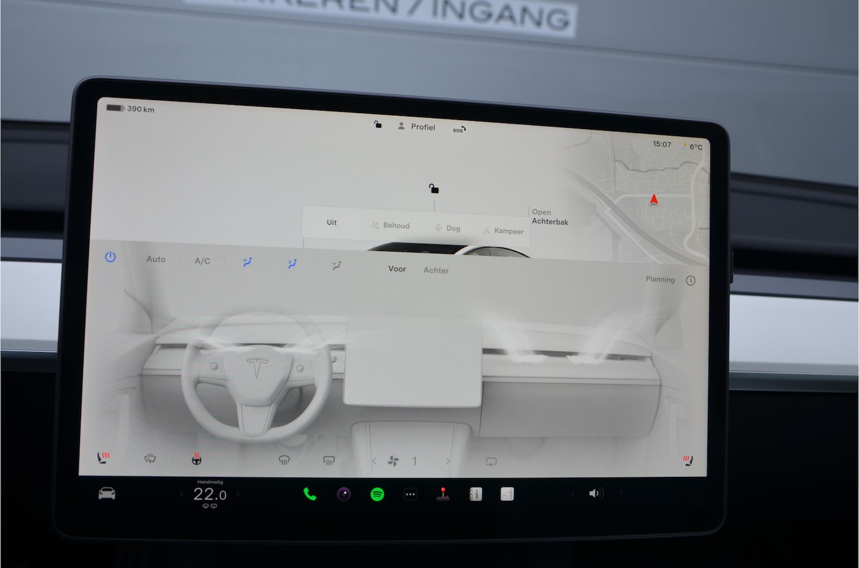Turn on rear window defrost
Screen dimensions: 859x568
(x=329, y=460)
